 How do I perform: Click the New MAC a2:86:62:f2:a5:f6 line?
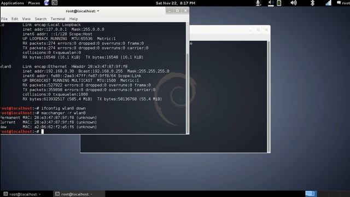point(49,127)
